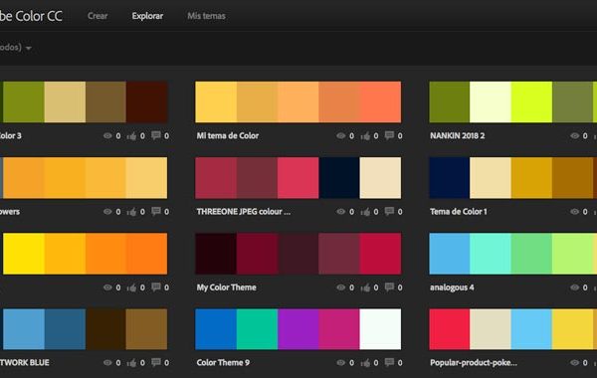The height and width of the screenshot is (378, 597).
Task: Open comments for TWORK BLUE theme
Action: point(156,362)
